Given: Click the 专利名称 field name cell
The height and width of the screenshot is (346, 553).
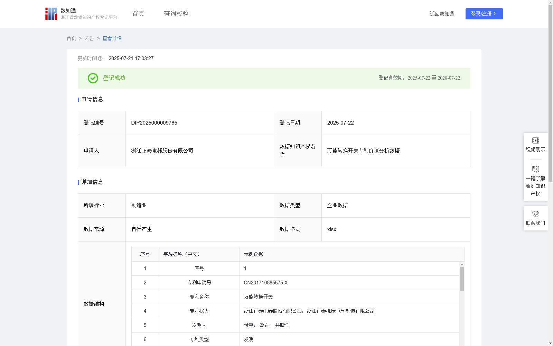Looking at the screenshot, I should [199, 297].
